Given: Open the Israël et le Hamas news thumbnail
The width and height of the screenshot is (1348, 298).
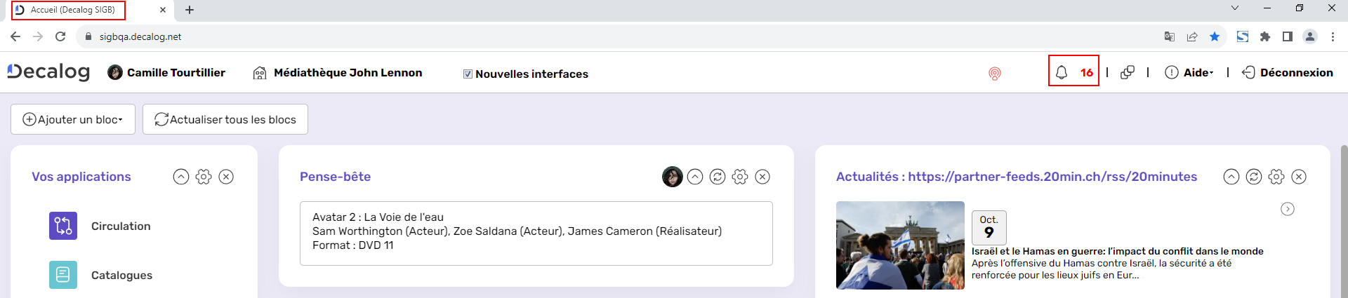Looking at the screenshot, I should 900,245.
